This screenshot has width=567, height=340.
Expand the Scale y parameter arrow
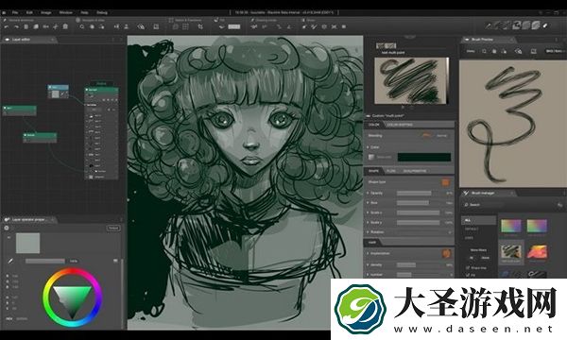pyautogui.click(x=369, y=223)
